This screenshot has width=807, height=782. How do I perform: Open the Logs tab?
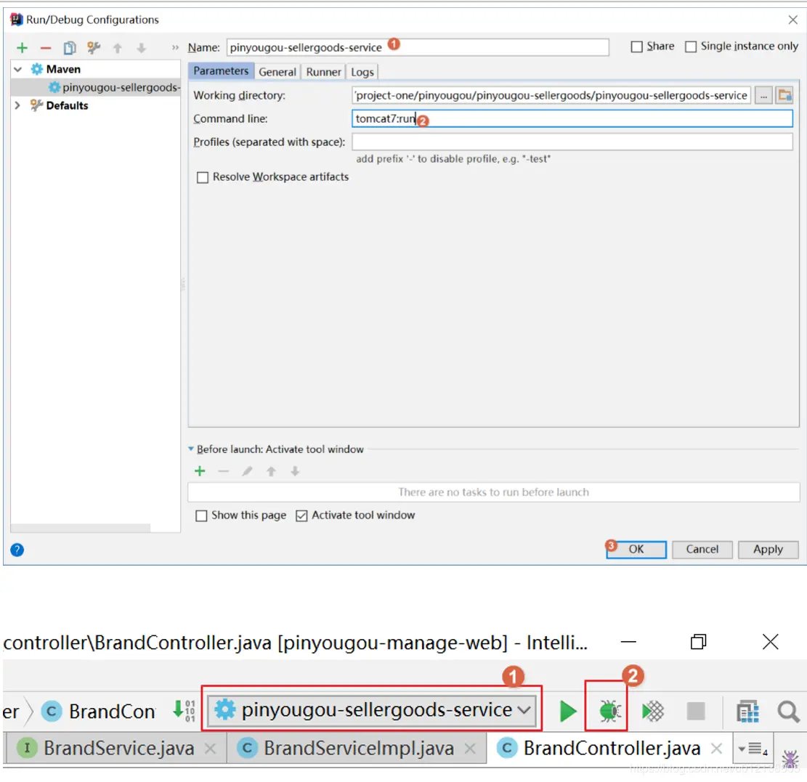point(362,72)
